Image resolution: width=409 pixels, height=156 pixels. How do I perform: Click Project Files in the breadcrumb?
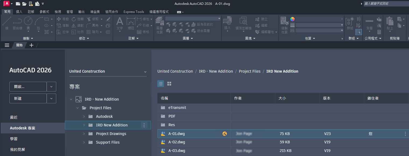click(250, 71)
